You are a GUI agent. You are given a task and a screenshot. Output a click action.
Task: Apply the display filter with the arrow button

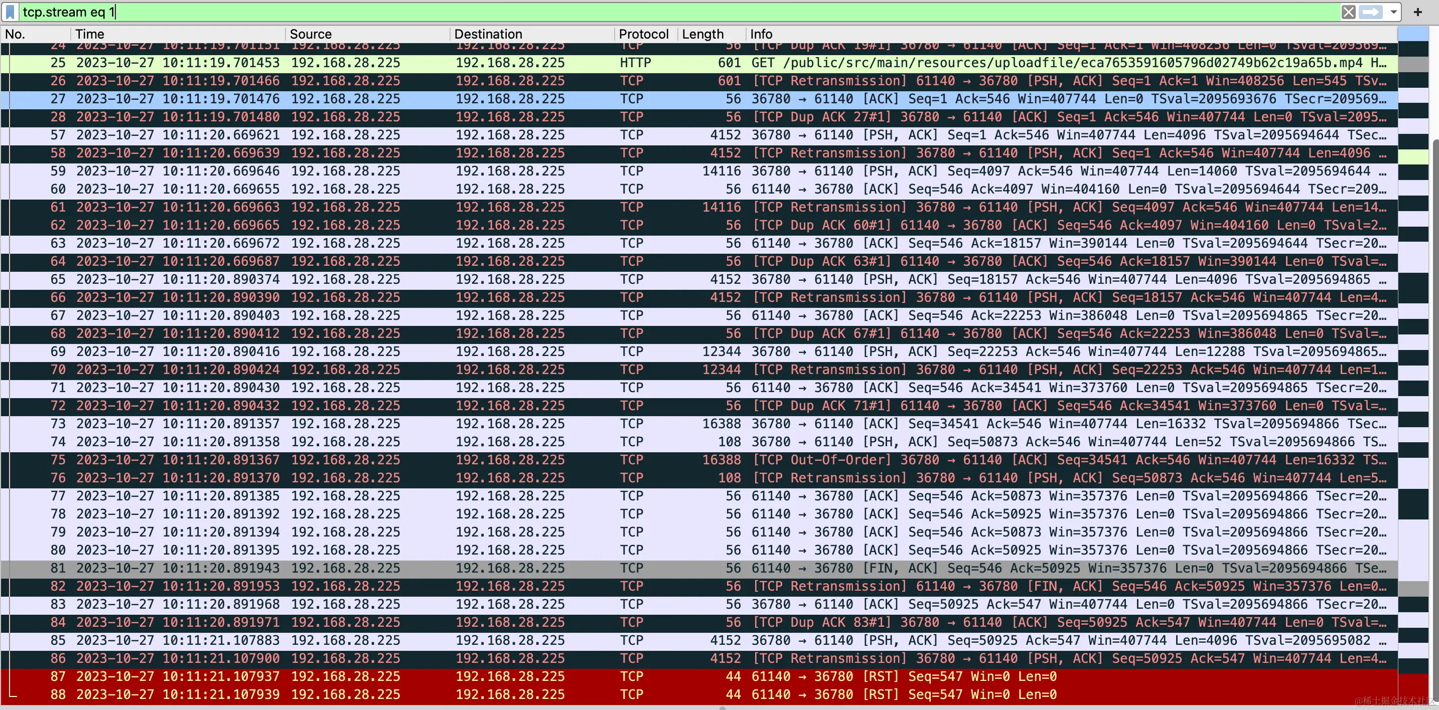click(x=1370, y=12)
